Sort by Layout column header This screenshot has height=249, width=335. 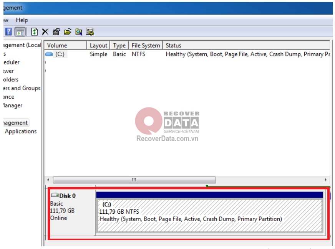tap(98, 45)
